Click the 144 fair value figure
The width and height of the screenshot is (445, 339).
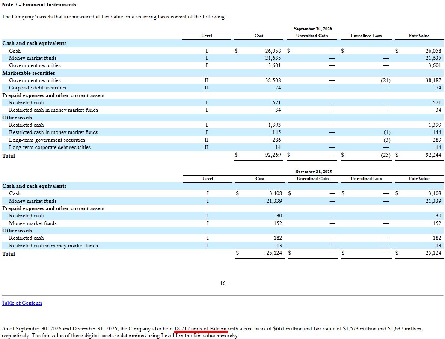click(x=437, y=132)
